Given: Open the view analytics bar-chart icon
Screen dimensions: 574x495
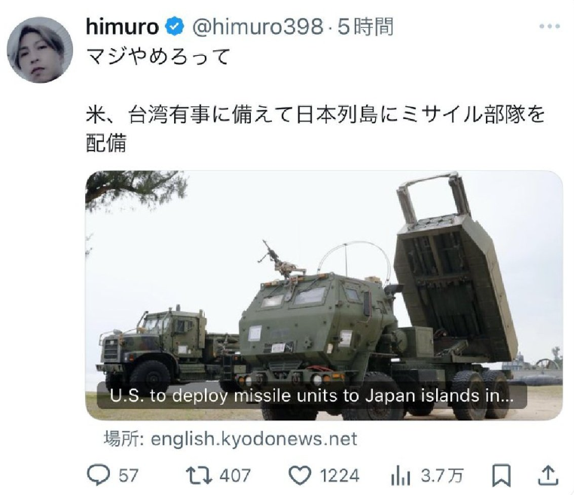Looking at the screenshot, I should [x=401, y=475].
